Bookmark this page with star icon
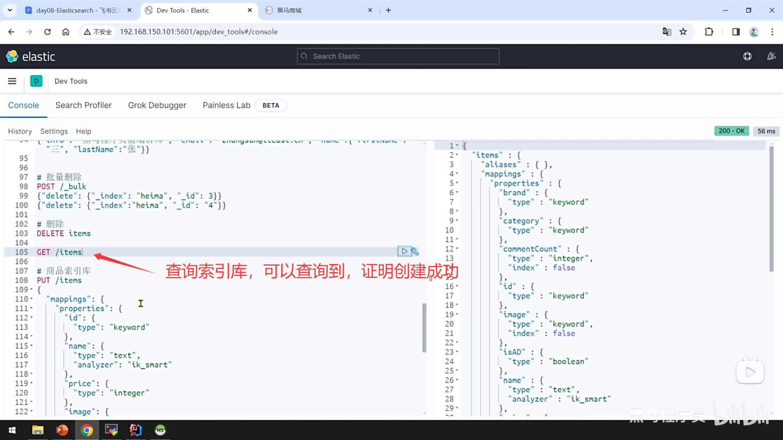The height and width of the screenshot is (440, 783). click(683, 32)
